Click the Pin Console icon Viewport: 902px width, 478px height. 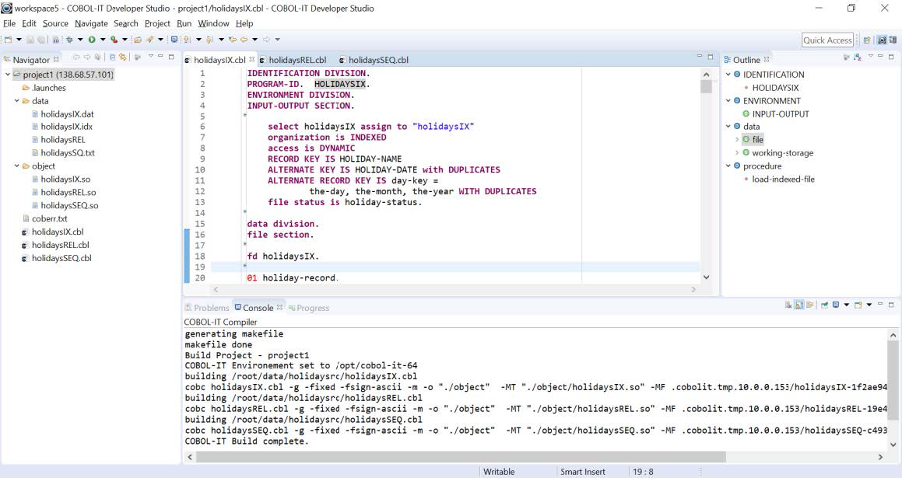tap(824, 305)
